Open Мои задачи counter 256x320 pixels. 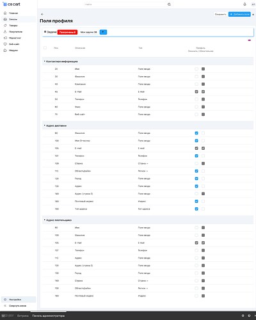pos(88,32)
